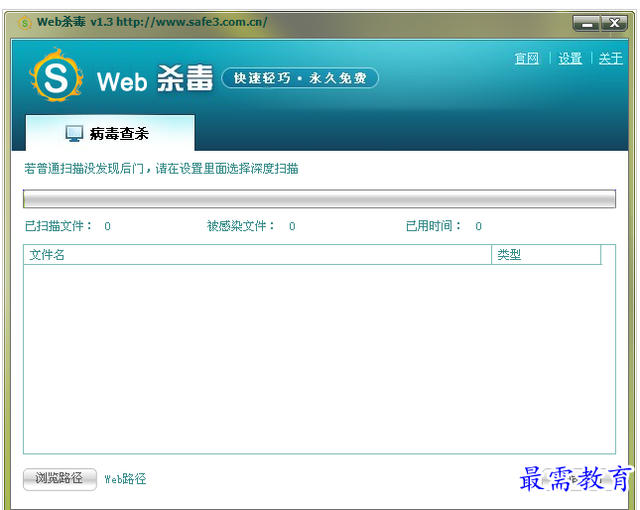Open the 官网 link
Screen dimensions: 640x510
tap(527, 59)
